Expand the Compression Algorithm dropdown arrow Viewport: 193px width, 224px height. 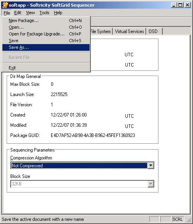(151, 166)
